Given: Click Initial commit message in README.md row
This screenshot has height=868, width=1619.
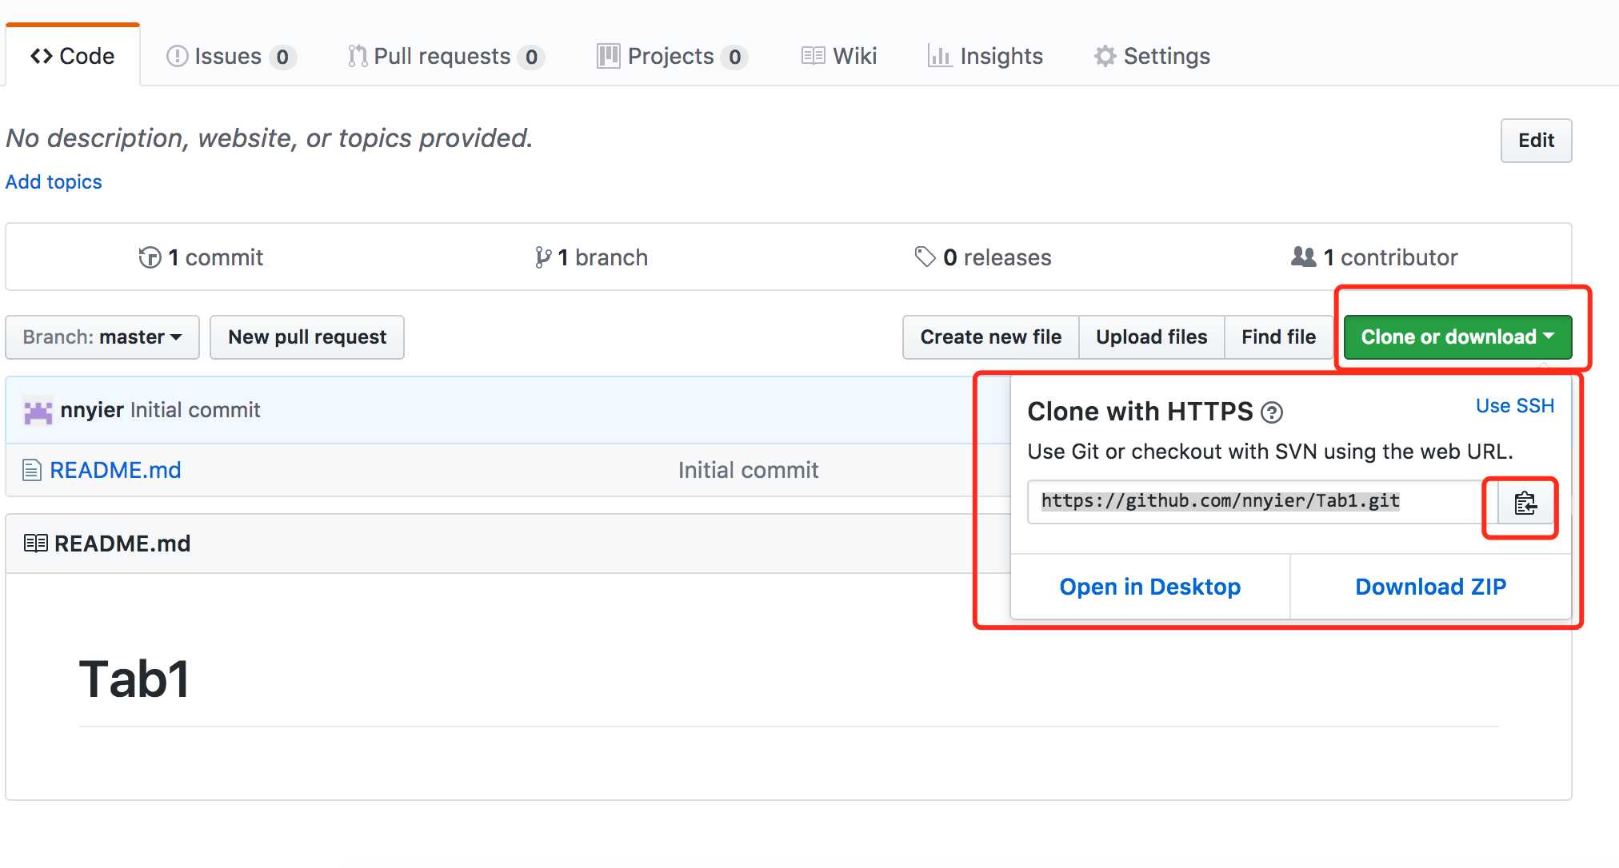Looking at the screenshot, I should tap(748, 470).
